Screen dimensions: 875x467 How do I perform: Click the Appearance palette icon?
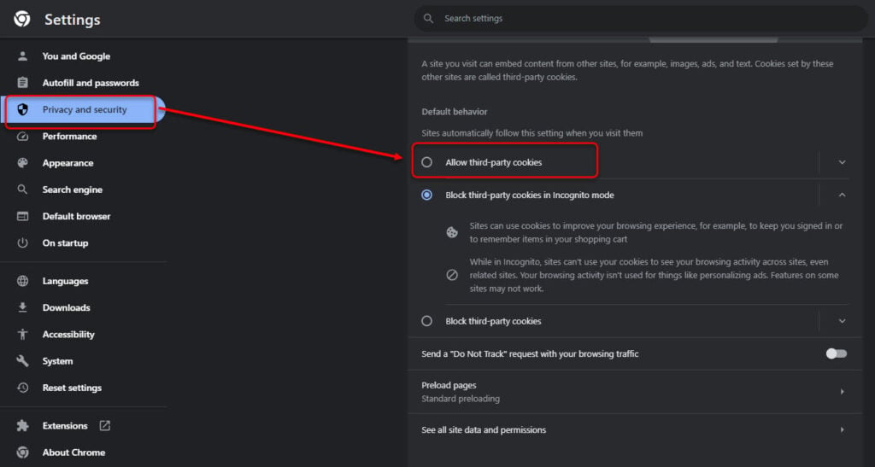click(23, 163)
